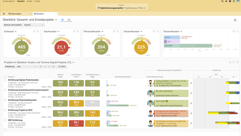The image size is (241, 136).
Task: Open Aufwand widget in new window
Action: [x=34, y=31]
